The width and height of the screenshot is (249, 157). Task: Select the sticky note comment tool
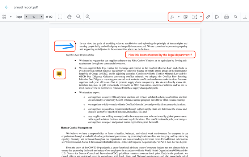pos(186,17)
